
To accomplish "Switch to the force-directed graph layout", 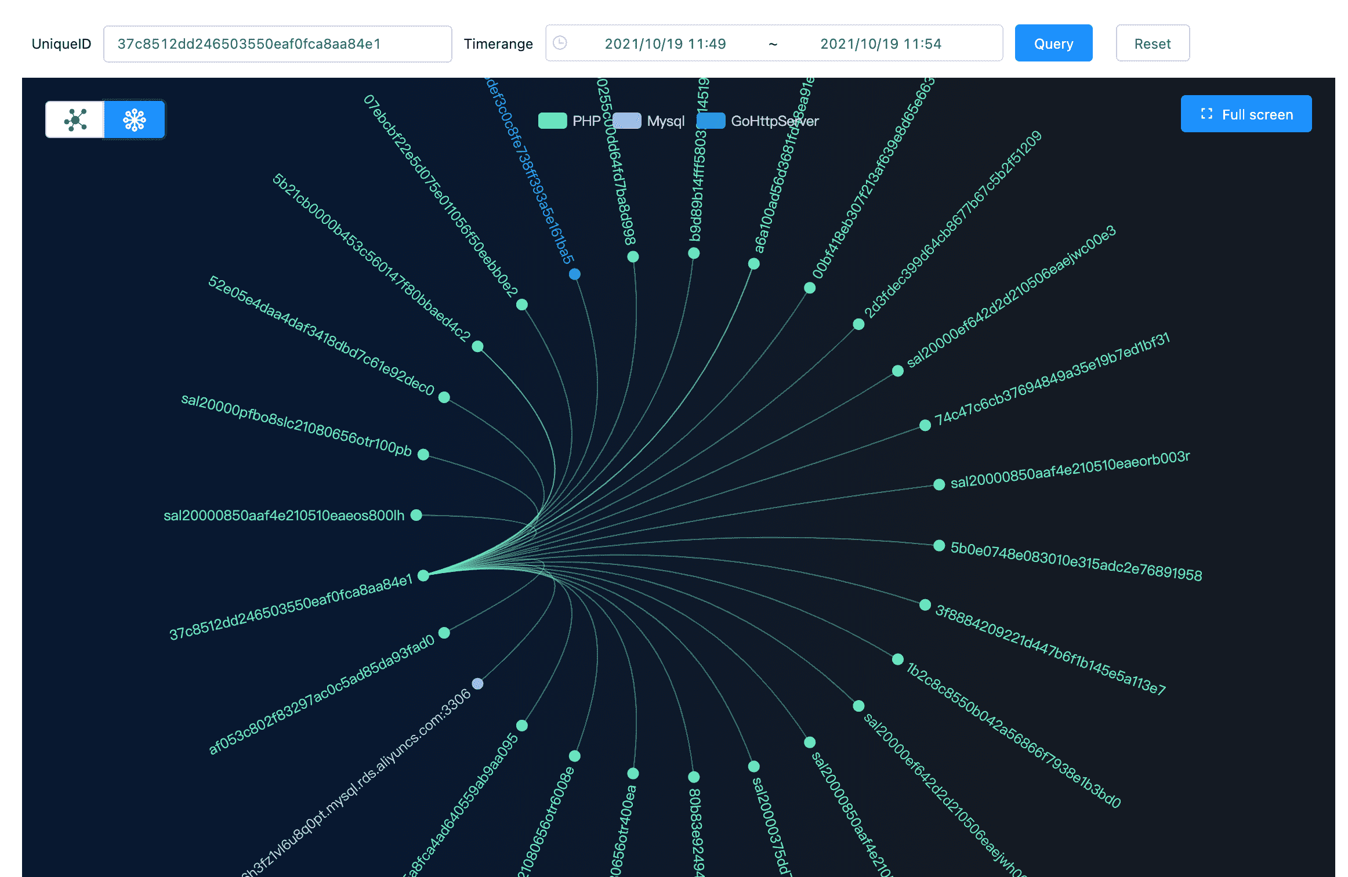I will [x=75, y=119].
